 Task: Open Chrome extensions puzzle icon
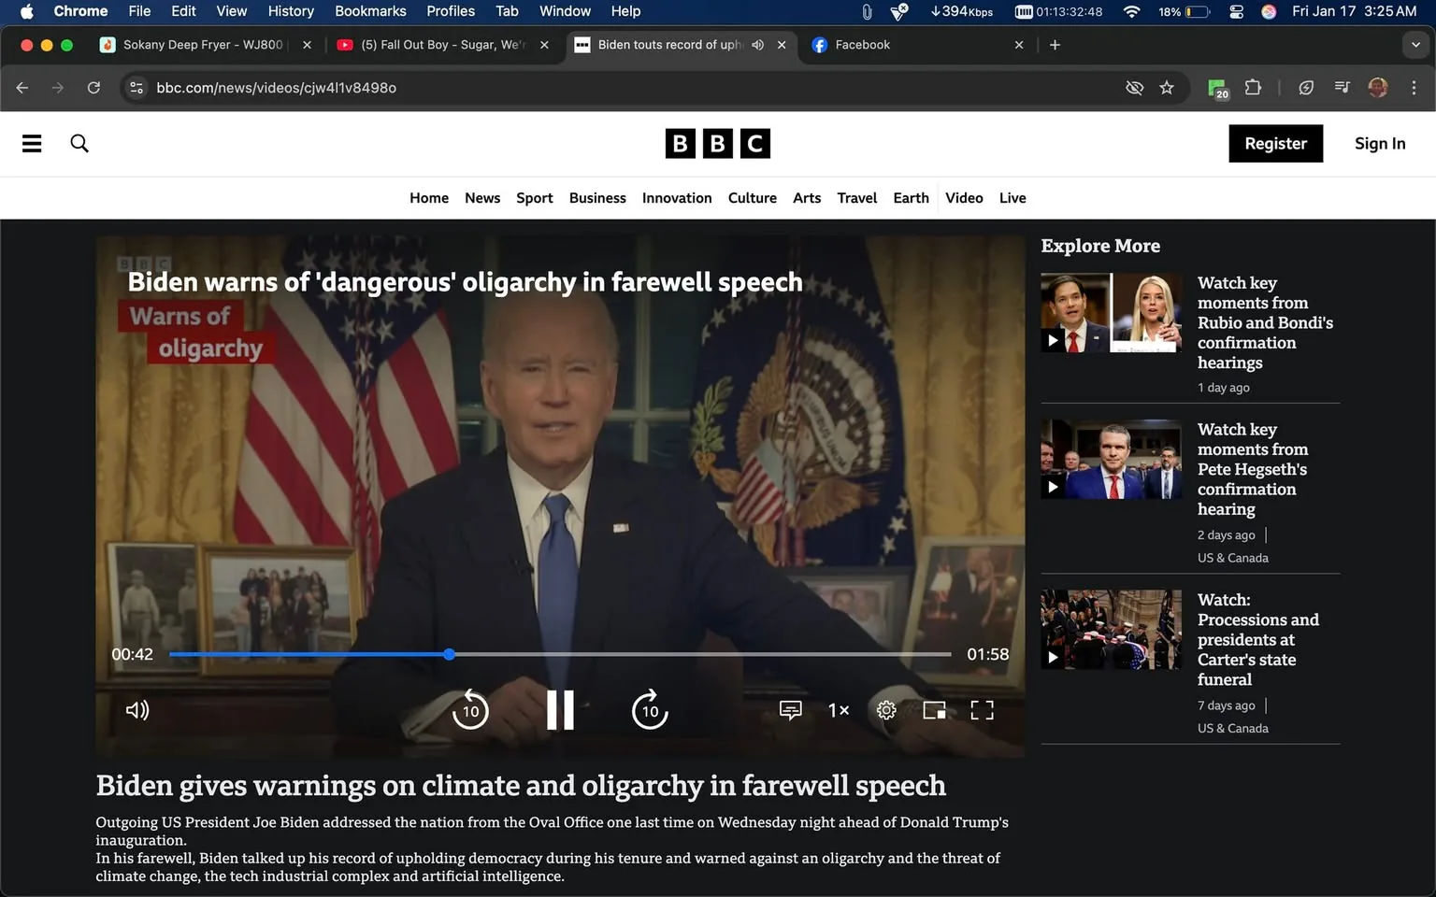point(1253,88)
